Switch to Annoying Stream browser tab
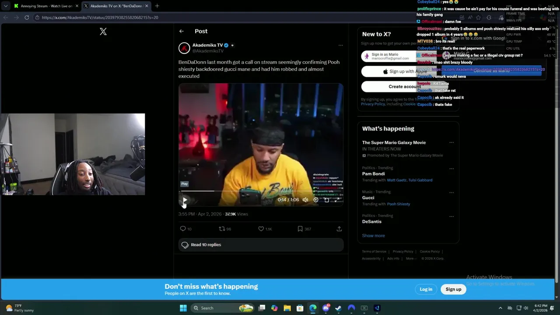The width and height of the screenshot is (560, 315). point(46,6)
